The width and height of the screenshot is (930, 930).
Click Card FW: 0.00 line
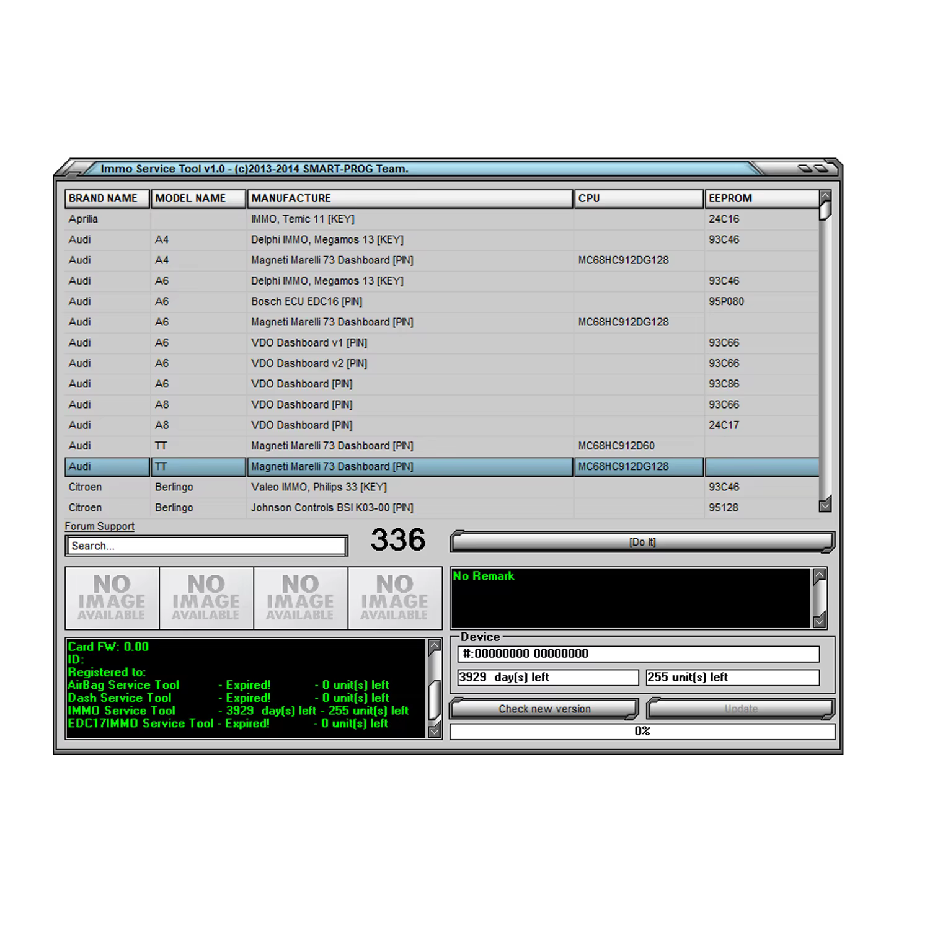pos(108,647)
